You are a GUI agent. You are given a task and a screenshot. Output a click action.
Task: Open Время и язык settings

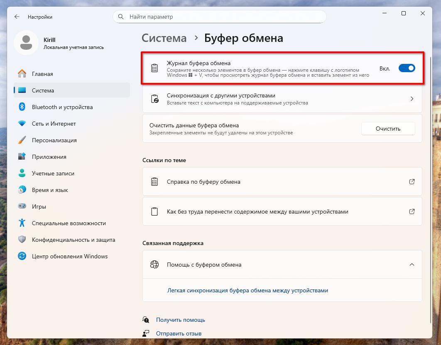pos(50,190)
